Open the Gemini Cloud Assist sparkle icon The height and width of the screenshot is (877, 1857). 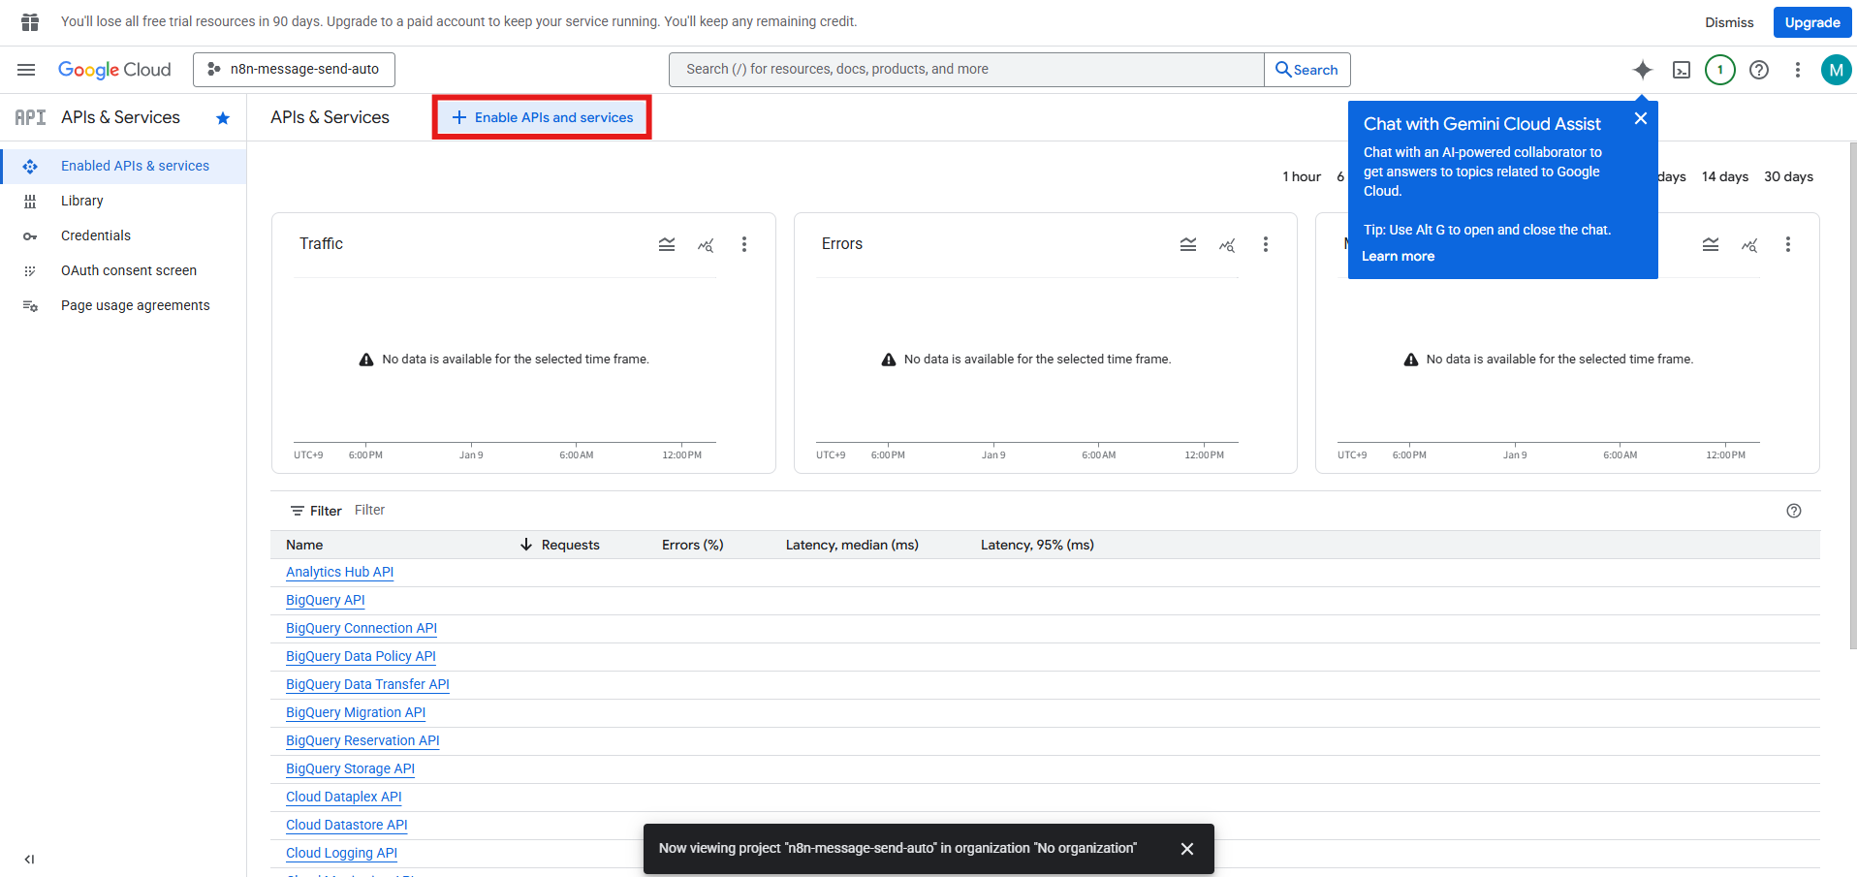[x=1642, y=69]
